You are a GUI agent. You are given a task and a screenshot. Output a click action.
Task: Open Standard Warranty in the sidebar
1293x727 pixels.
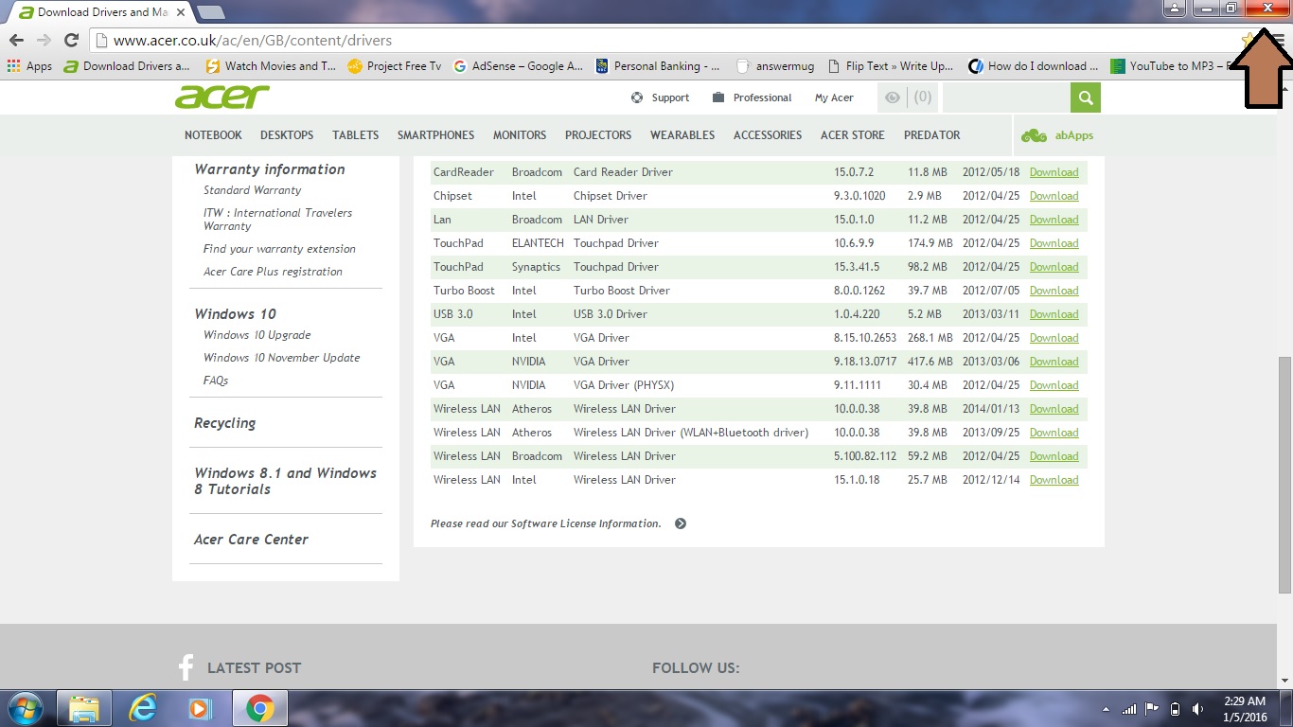252,190
